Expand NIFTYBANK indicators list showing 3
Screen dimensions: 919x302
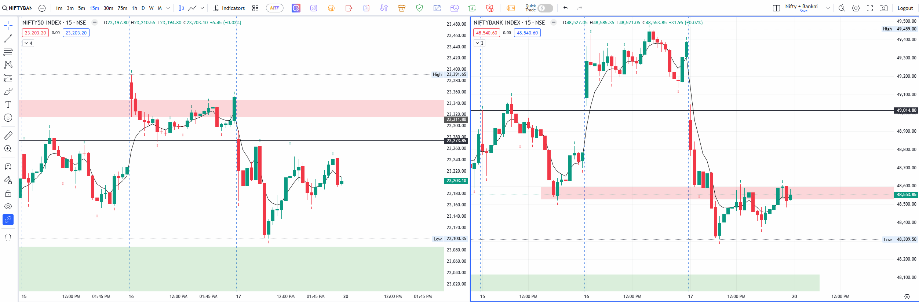point(480,43)
